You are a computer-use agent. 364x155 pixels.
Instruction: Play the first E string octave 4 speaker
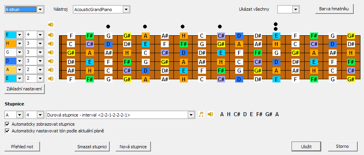[51, 35]
